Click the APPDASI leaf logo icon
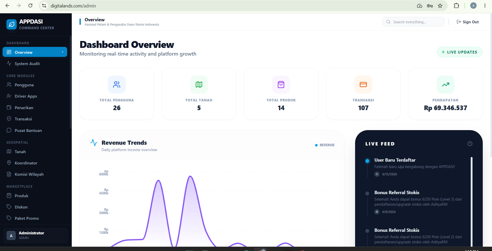 pyautogui.click(x=12, y=25)
